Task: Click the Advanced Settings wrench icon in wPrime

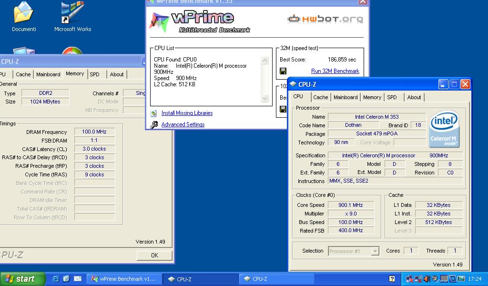Action: tap(154, 124)
